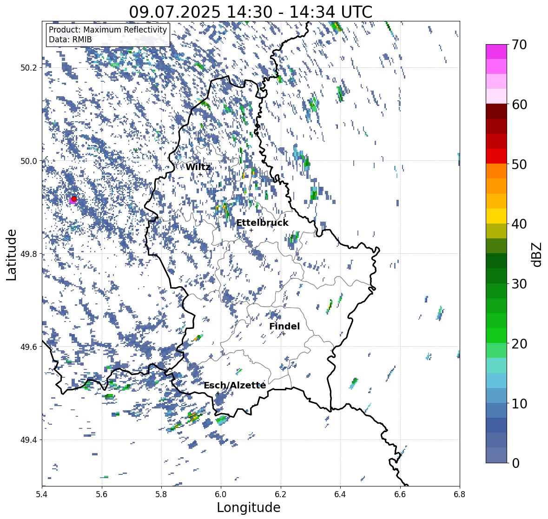Click the orange colorbar segment just below 50
The width and height of the screenshot is (548, 519).
coord(496,171)
